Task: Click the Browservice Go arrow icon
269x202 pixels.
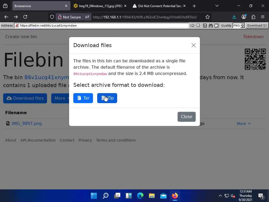Action: 193,26
